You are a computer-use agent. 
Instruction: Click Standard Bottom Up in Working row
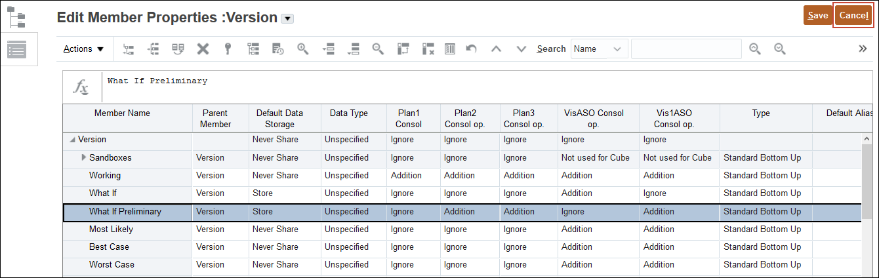(766, 175)
